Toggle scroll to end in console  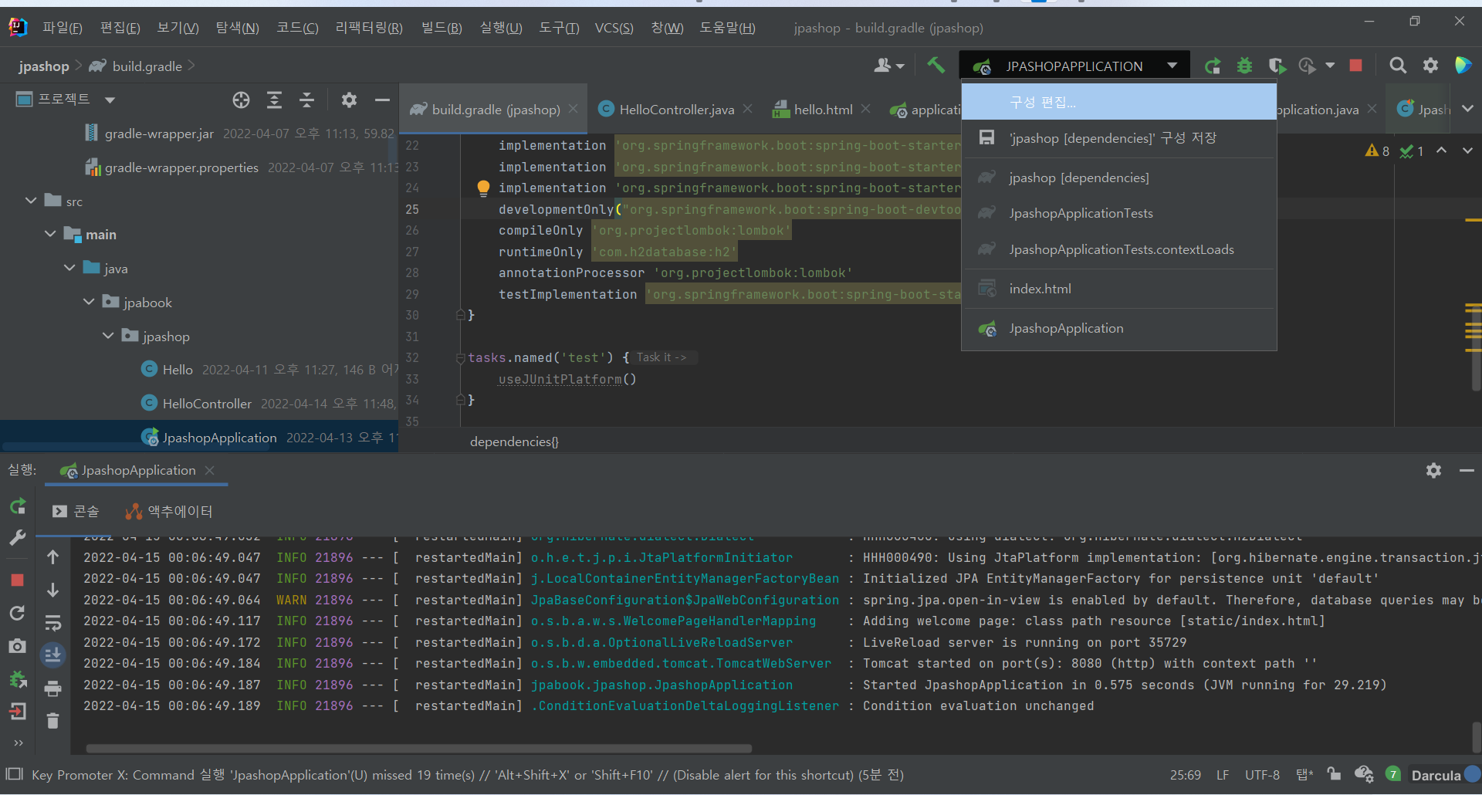coord(53,655)
